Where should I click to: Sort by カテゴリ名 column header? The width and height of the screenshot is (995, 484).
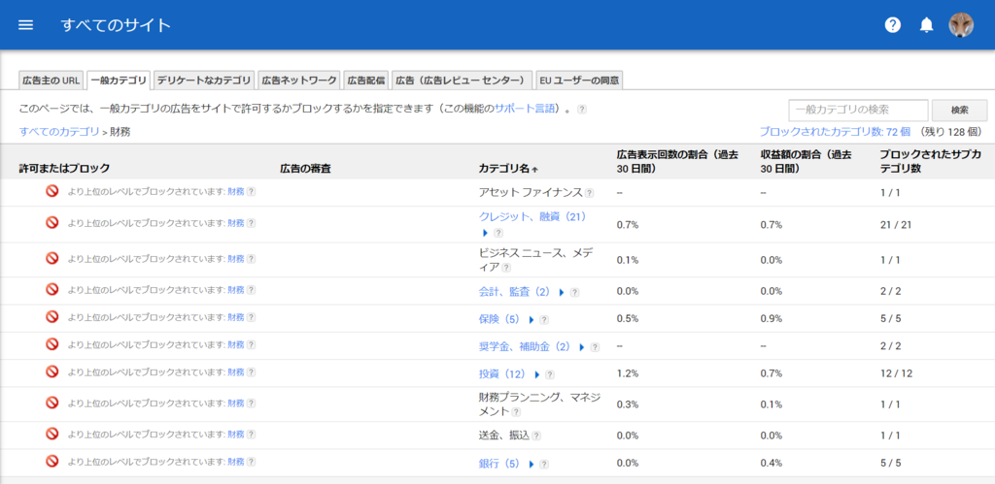(508, 169)
